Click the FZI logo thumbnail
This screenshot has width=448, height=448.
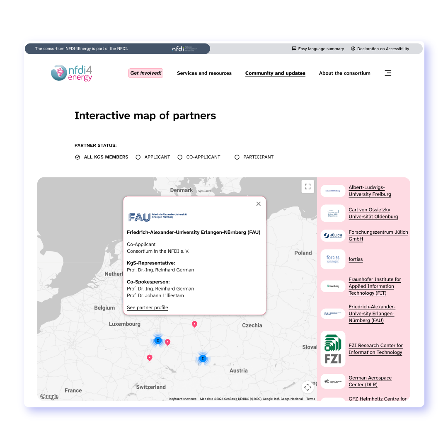tap(333, 349)
